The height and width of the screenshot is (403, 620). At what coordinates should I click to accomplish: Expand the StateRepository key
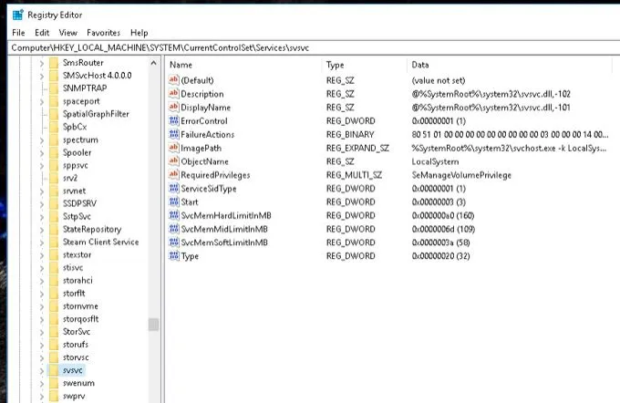coord(42,230)
